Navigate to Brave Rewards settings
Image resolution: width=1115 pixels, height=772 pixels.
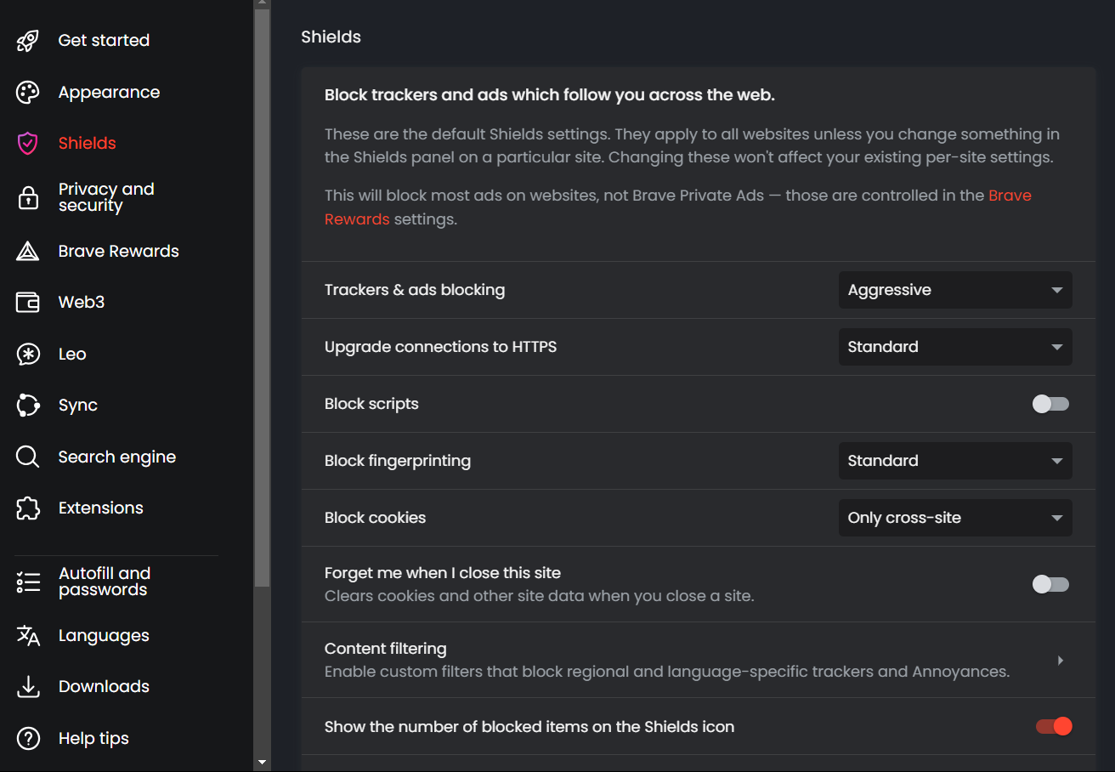[118, 252]
